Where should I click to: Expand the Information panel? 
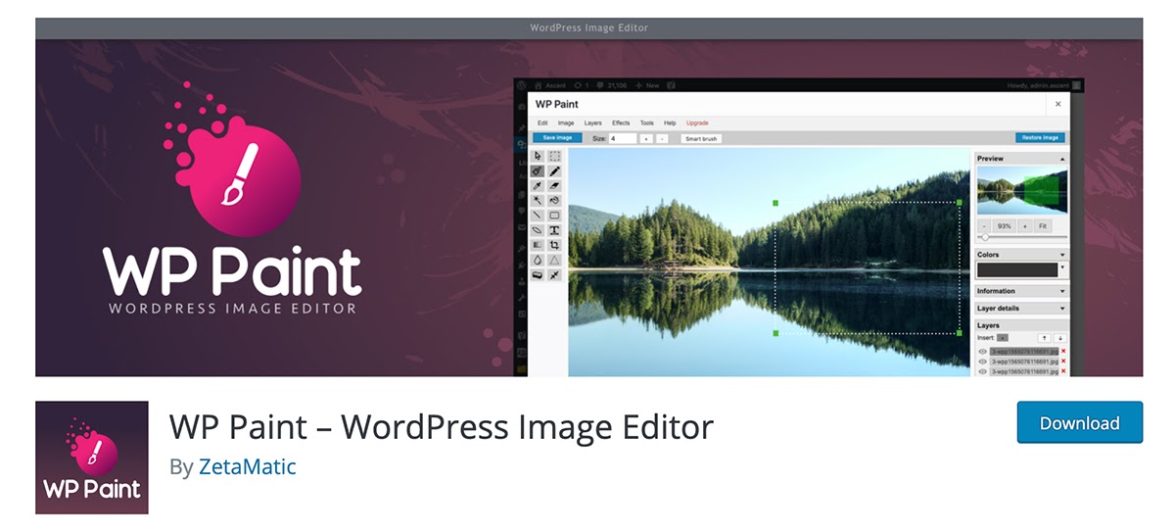(x=1062, y=291)
